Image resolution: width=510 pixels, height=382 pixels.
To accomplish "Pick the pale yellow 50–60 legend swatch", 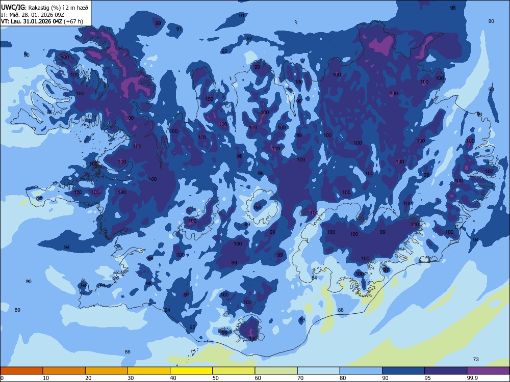I will (234, 371).
